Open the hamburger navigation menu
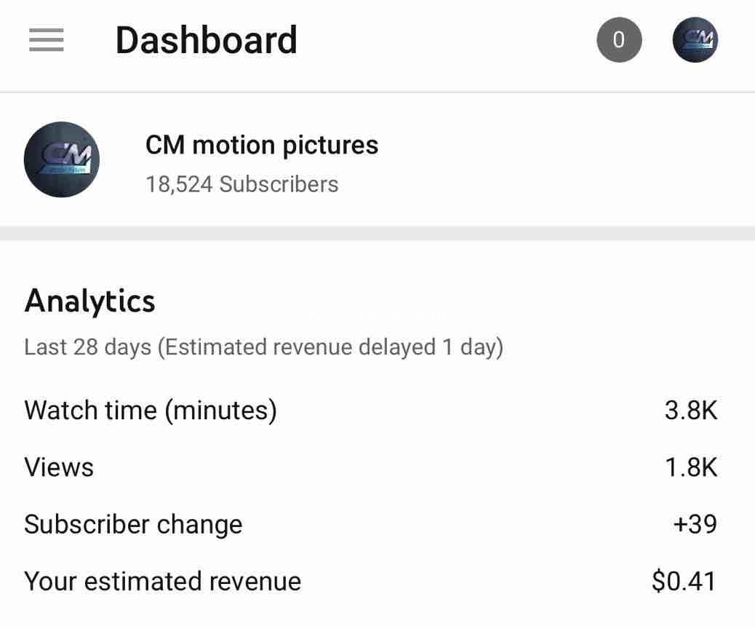Screen dimensions: 755x629 (x=47, y=40)
